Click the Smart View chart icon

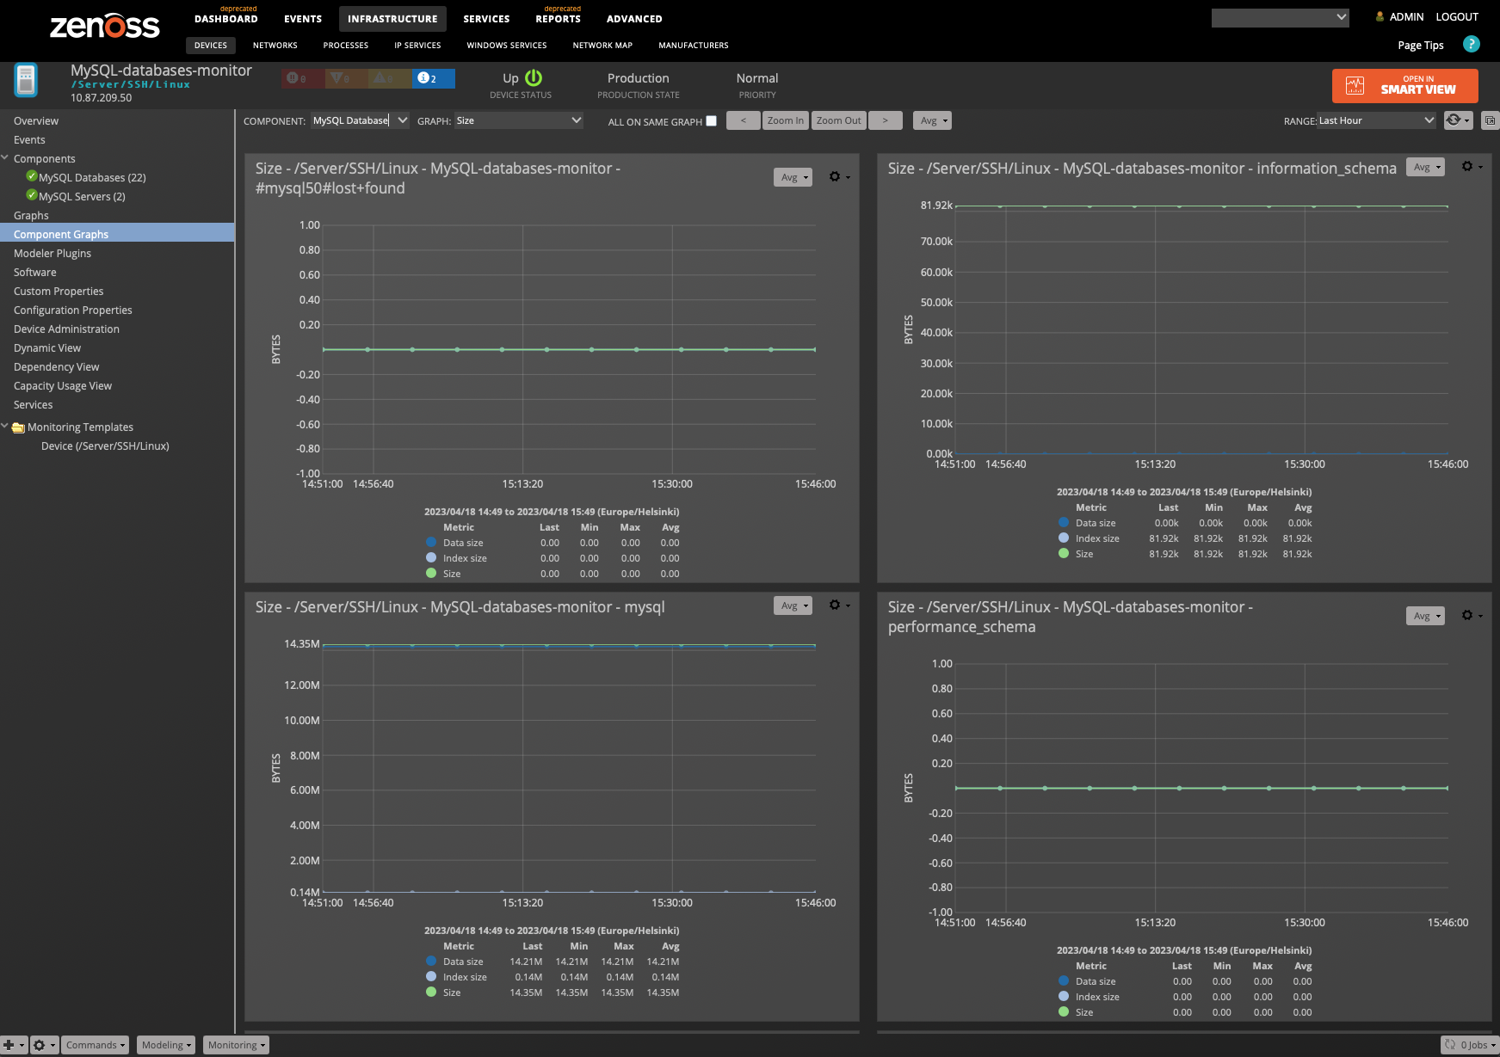point(1355,86)
